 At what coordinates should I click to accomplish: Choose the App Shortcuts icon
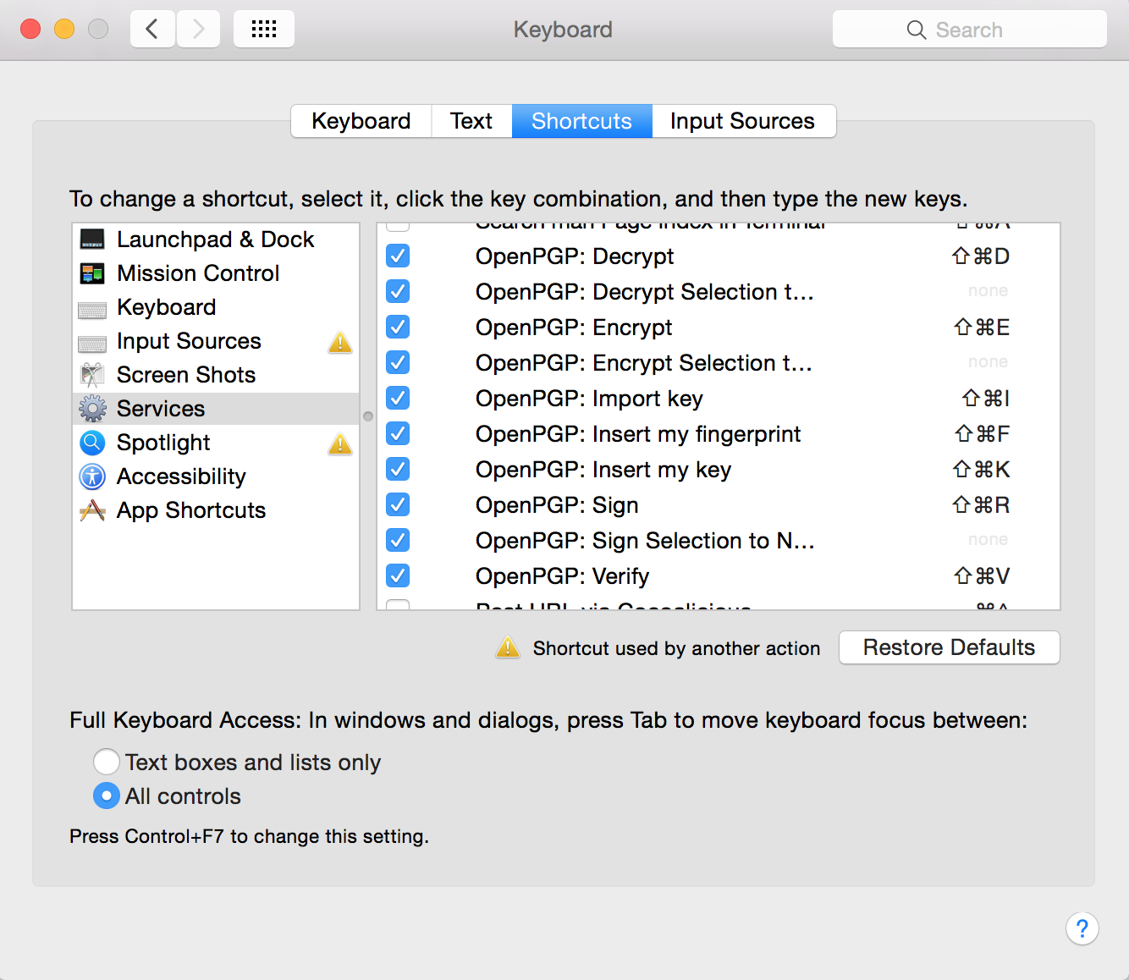[x=92, y=510]
